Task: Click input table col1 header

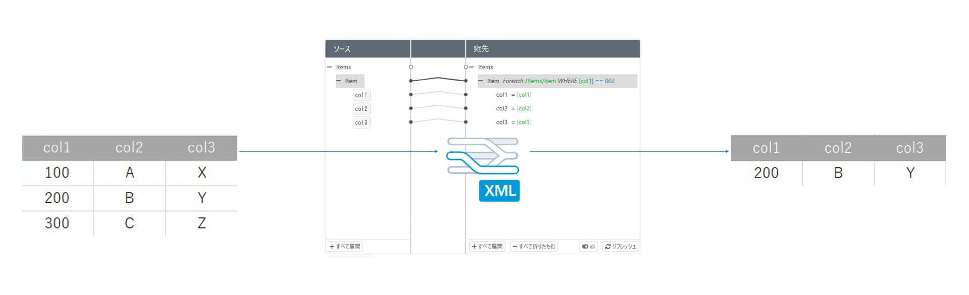Action: [x=57, y=148]
